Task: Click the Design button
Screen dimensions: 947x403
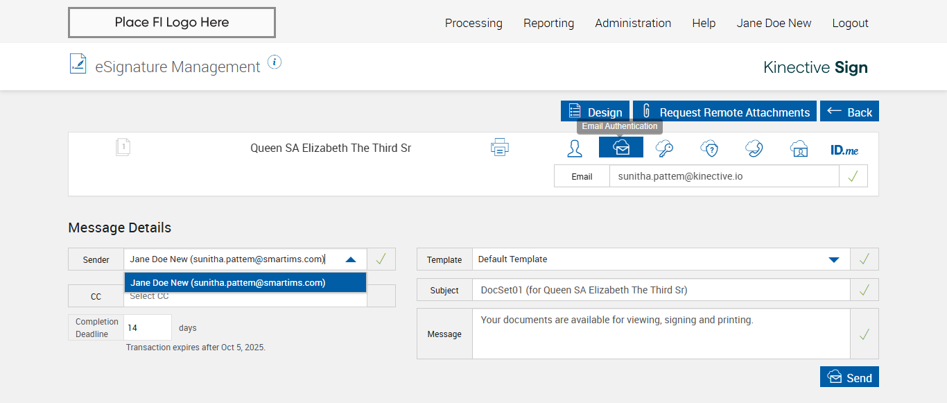Action: point(596,112)
